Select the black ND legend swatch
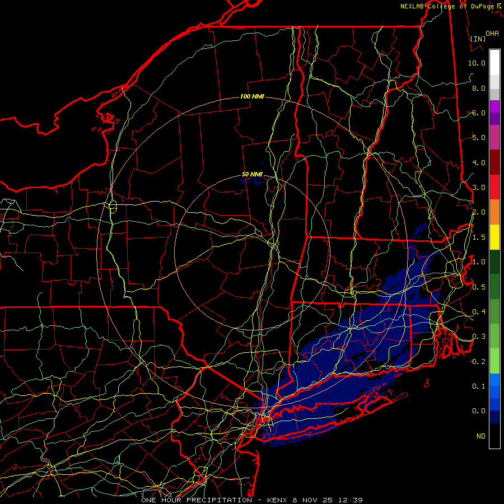The width and height of the screenshot is (504, 504). click(494, 436)
